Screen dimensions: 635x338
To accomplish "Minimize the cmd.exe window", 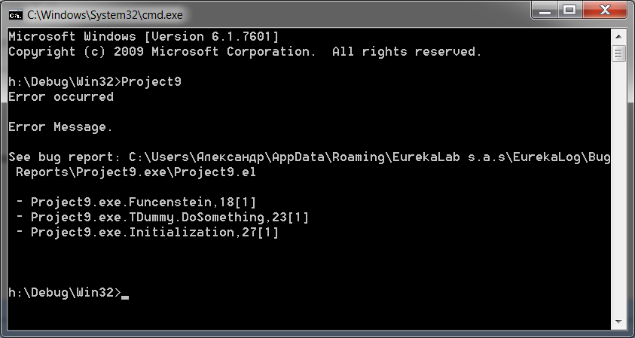I will [x=545, y=11].
